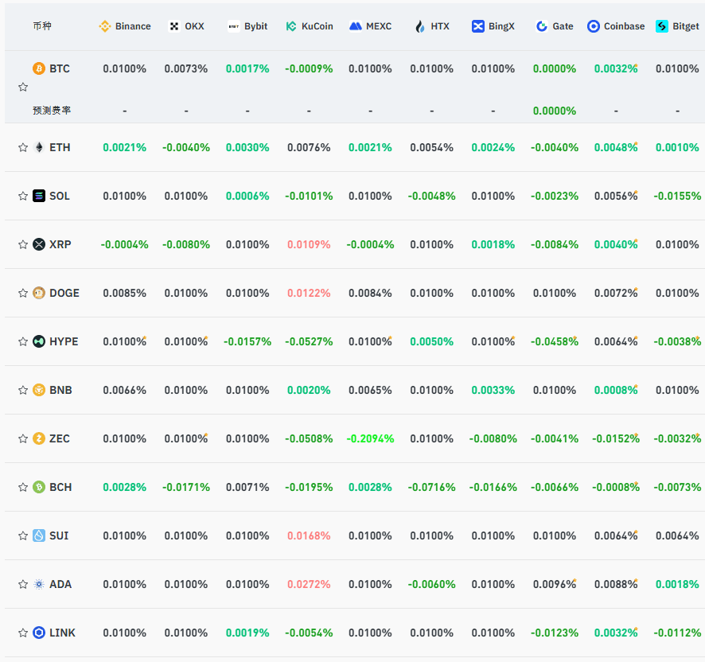Open the Binance column header

tap(125, 26)
